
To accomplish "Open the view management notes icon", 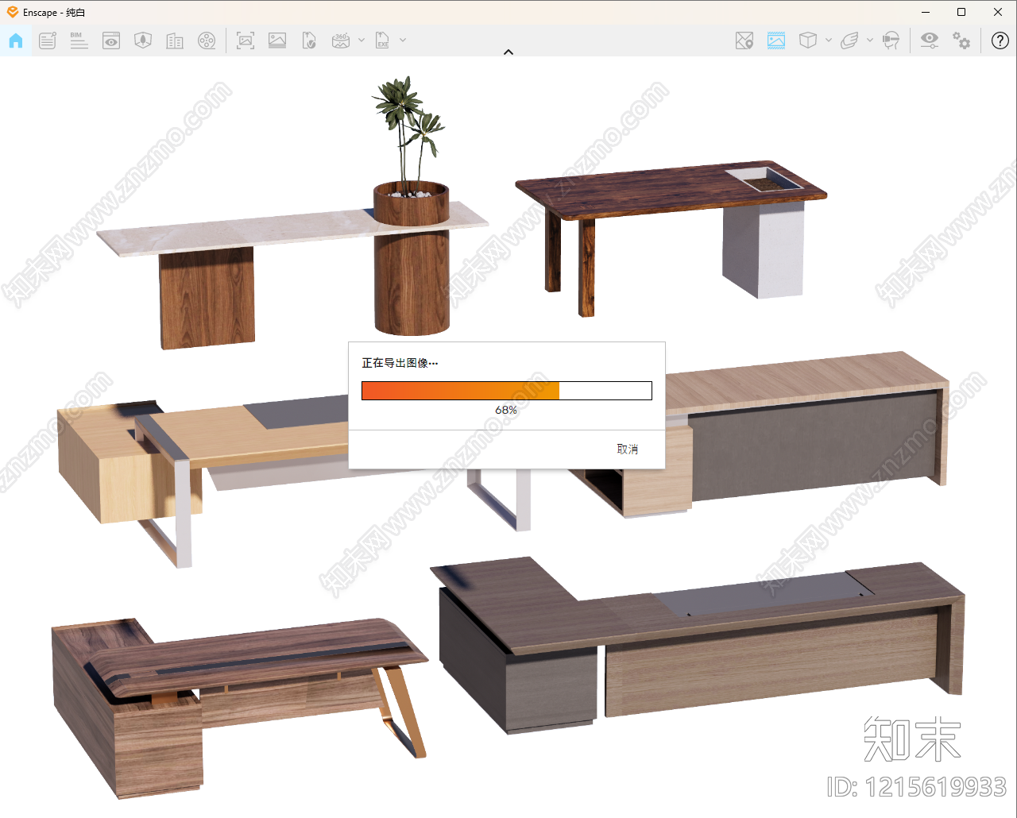I will coord(48,41).
